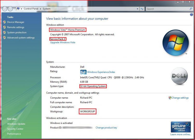
Task: Click shield icon next to Change settings
Action: 170,98
